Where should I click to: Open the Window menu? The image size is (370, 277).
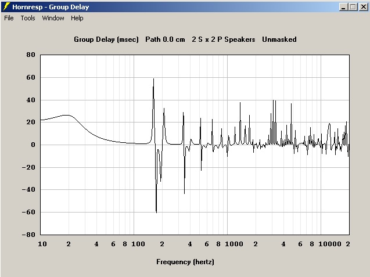coord(53,18)
